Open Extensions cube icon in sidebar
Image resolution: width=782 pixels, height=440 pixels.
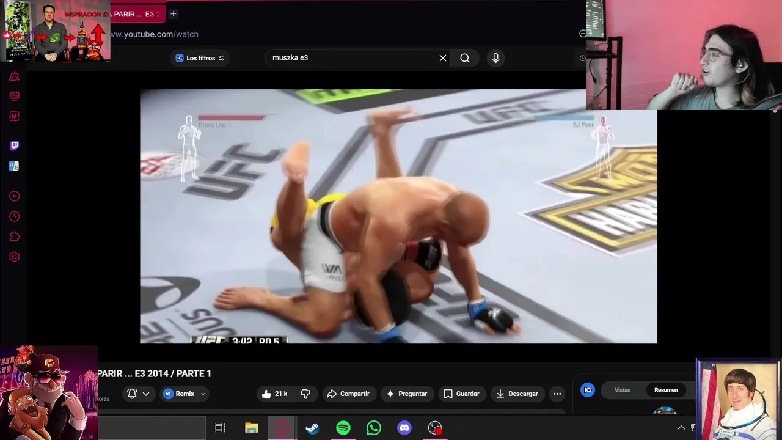(15, 237)
